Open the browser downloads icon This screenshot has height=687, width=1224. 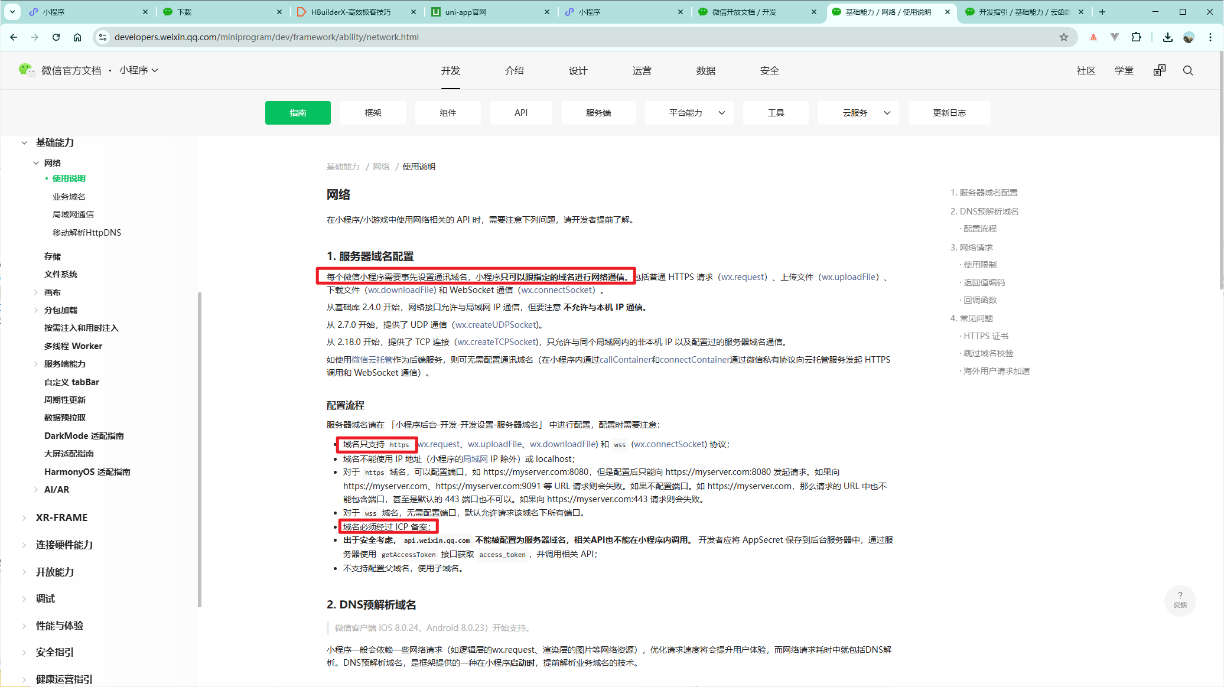(1168, 37)
